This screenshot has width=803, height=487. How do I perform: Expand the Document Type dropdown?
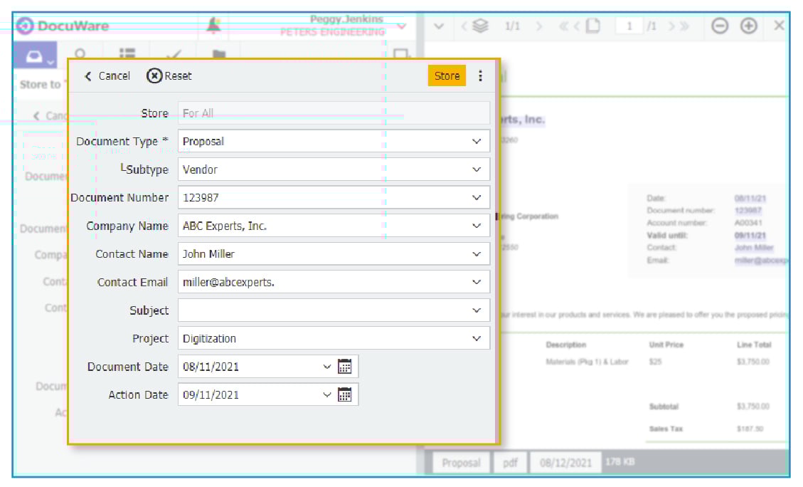(x=477, y=142)
